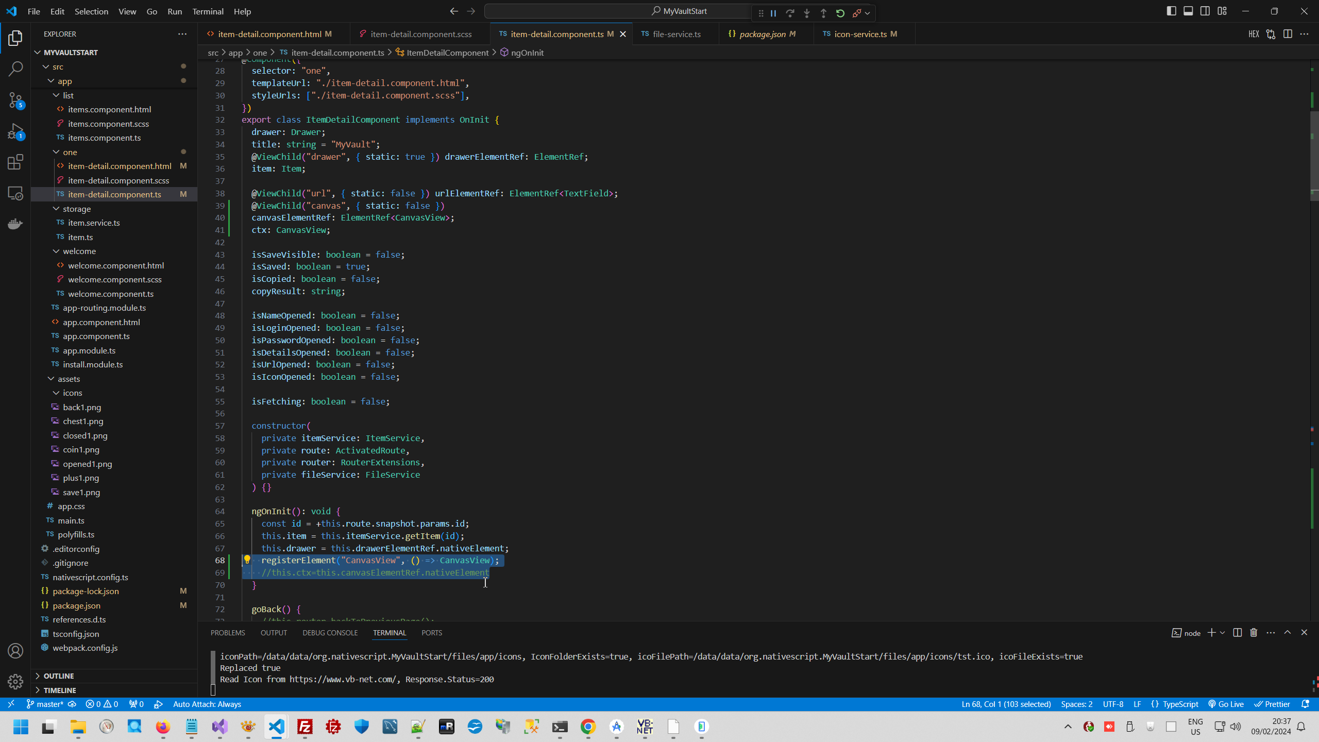Toggle the secondary side bar
Viewport: 1319px width, 742px height.
pos(1205,10)
